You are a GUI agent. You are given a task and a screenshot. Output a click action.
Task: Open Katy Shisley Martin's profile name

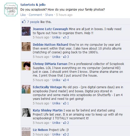(48, 110)
